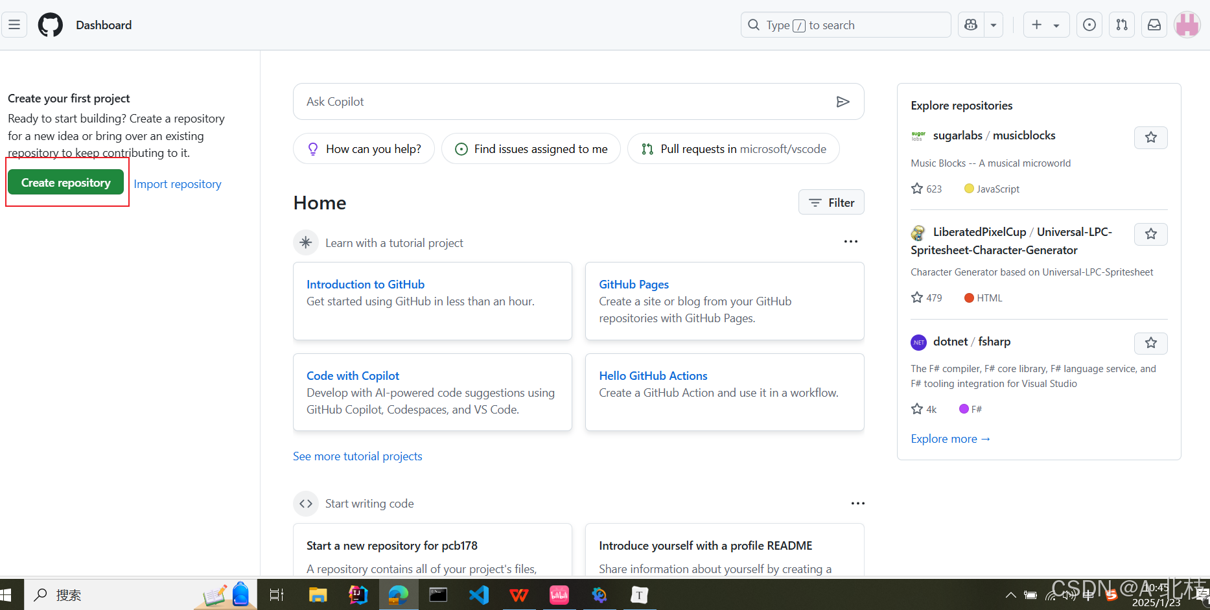The image size is (1210, 610).
Task: Open the fsharp repository link
Action: pos(994,342)
